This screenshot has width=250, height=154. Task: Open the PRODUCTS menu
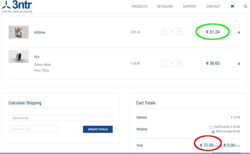[139, 6]
